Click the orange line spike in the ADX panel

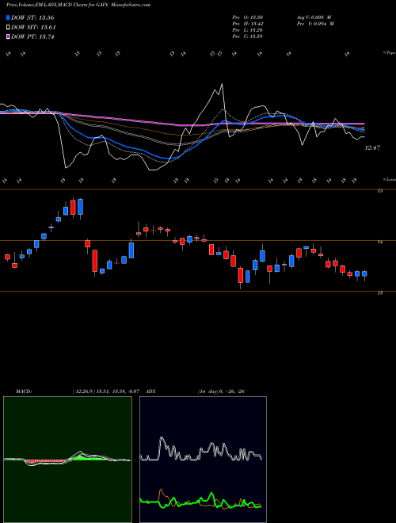(162, 491)
